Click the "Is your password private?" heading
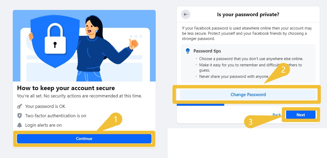This screenshot has width=327, height=158. [x=248, y=14]
